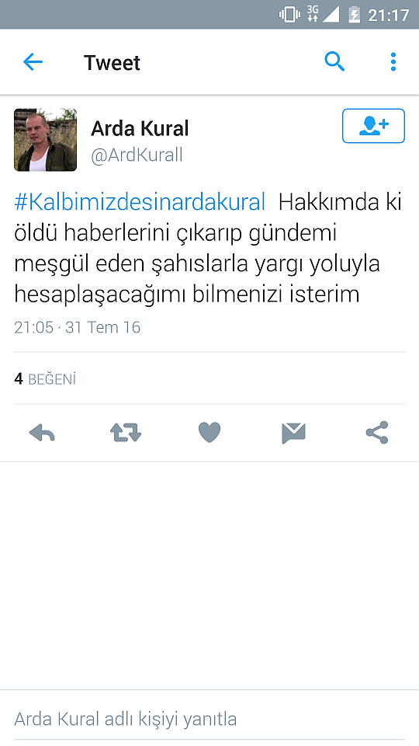Viewport: 419px width, 746px height.
Task: Tap the vibrate mode status icon
Action: click(289, 15)
